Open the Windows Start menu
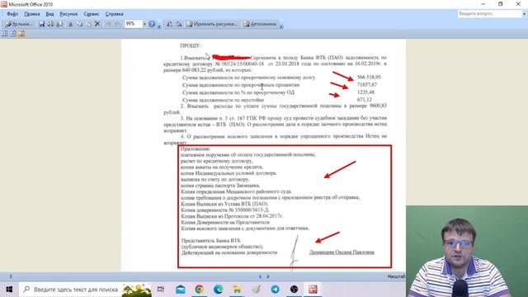 point(9,290)
